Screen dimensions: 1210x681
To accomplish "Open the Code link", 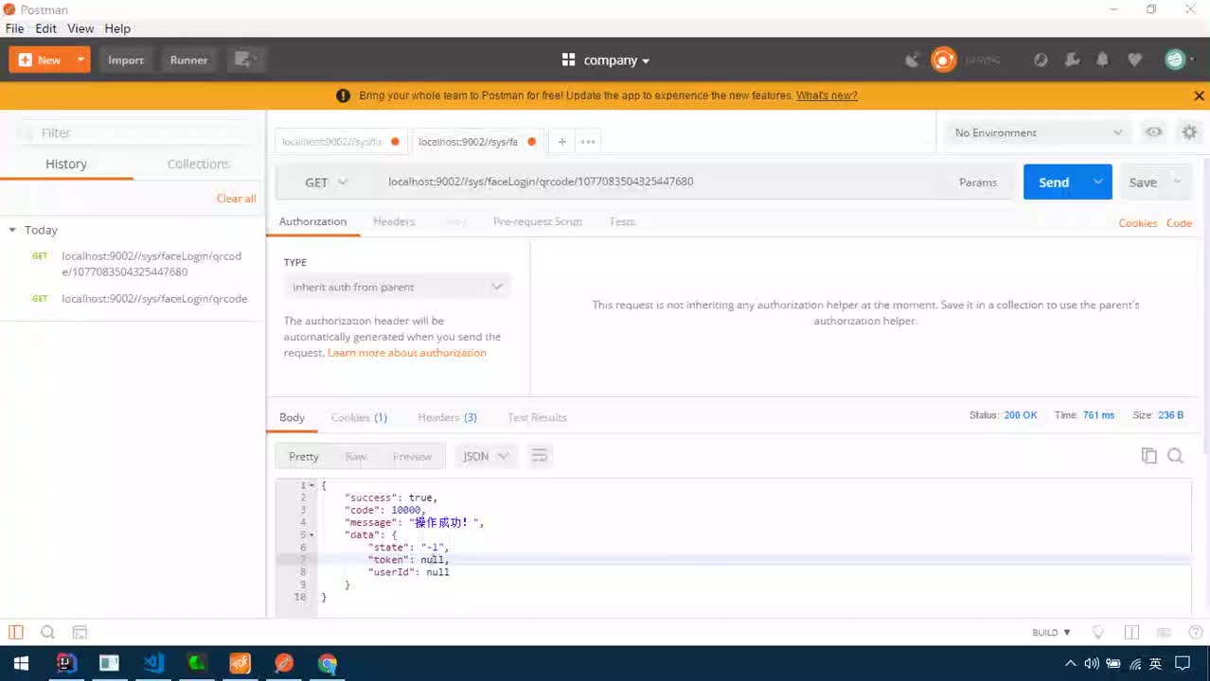I will coord(1179,223).
